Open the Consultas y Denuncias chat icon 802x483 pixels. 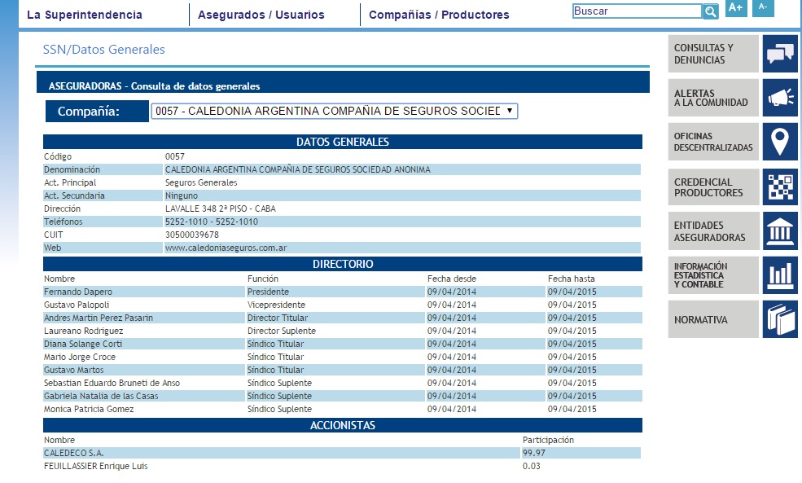click(780, 54)
